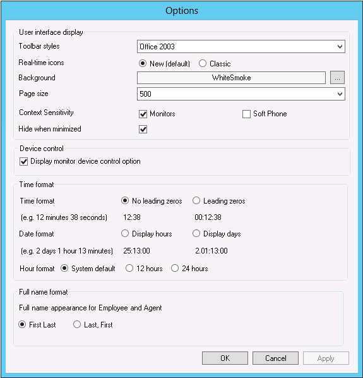Uncheck Display monitor device control option

[x=23, y=162]
